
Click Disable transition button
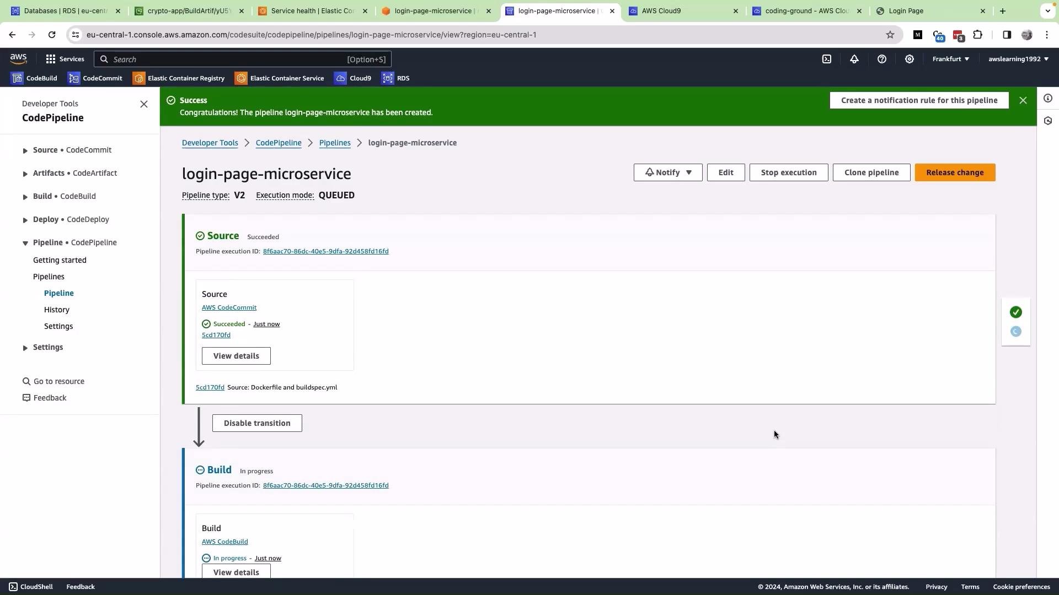257,423
